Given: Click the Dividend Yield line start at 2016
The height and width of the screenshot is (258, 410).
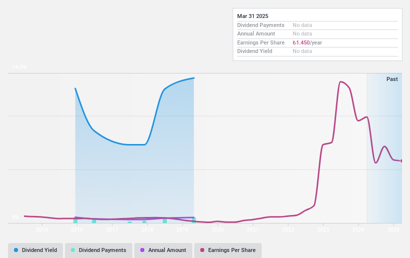Looking at the screenshot, I should click(75, 88).
